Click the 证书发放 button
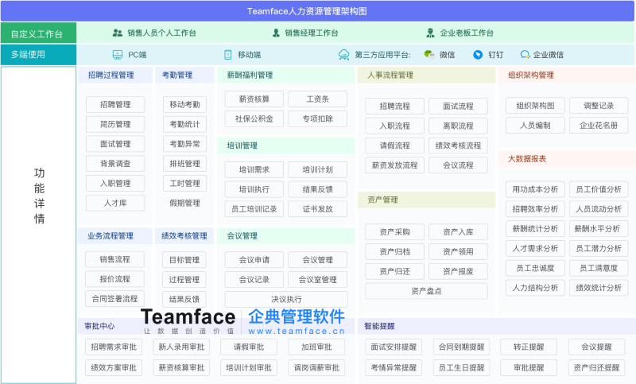 point(317,209)
